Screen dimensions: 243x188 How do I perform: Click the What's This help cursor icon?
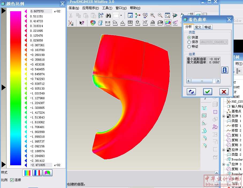[x=82, y=23]
